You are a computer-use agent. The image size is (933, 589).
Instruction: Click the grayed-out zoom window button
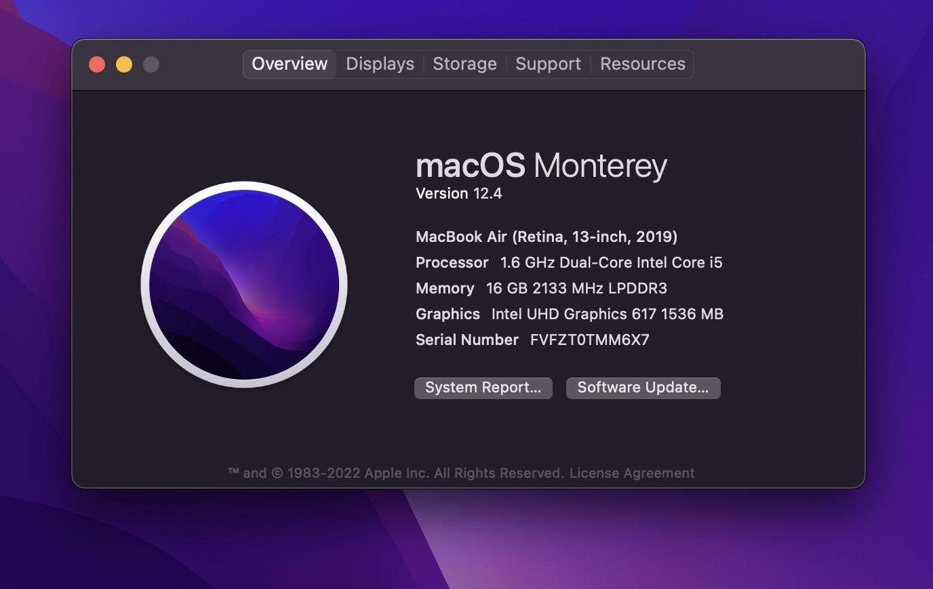point(151,64)
